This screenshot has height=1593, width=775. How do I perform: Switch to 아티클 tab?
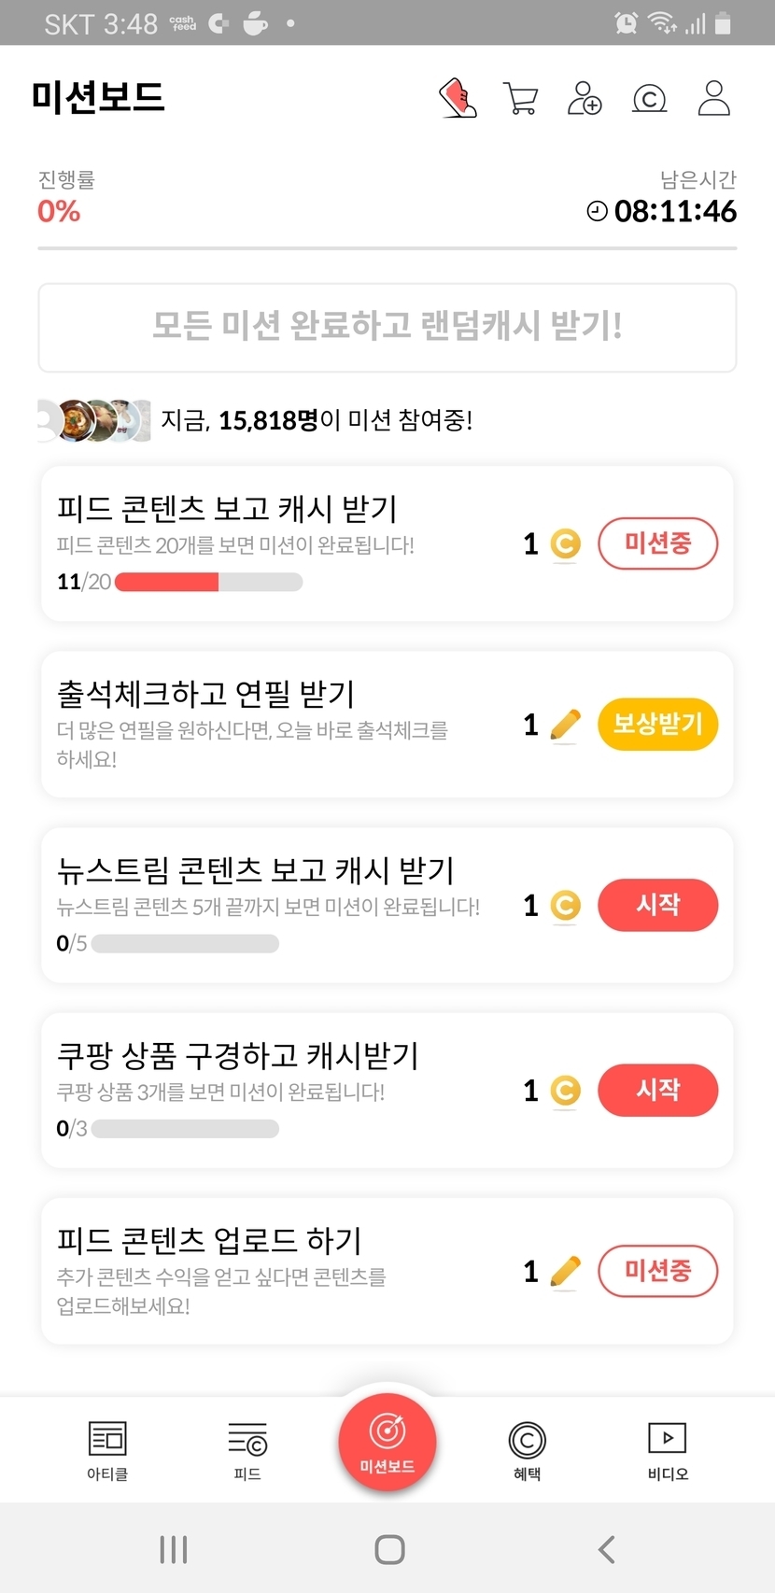pos(107,1450)
